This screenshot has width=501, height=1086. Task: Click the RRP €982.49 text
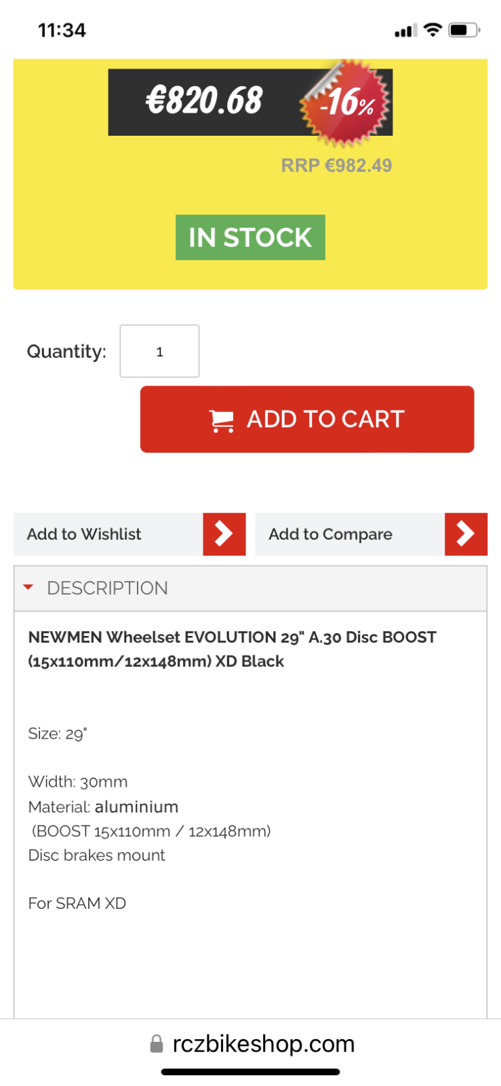tap(336, 166)
